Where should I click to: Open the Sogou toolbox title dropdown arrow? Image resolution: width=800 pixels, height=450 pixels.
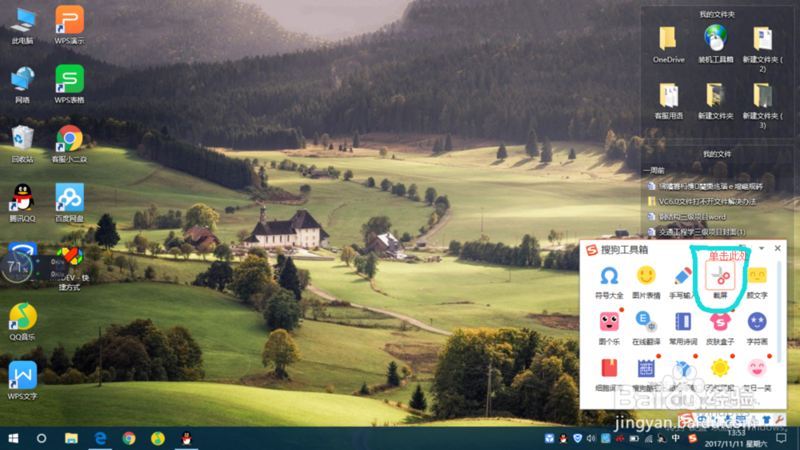coord(762,248)
